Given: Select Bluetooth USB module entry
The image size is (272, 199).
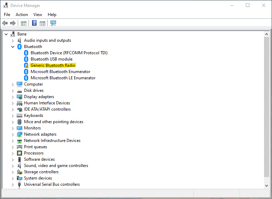Looking at the screenshot, I should tap(52, 59).
